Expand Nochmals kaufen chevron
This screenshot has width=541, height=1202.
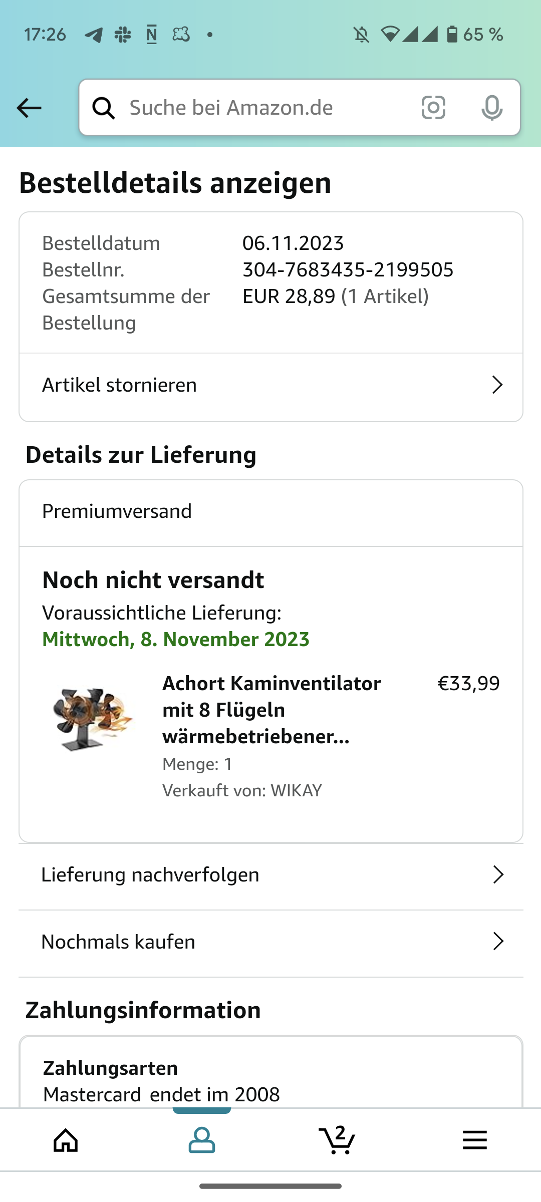498,942
